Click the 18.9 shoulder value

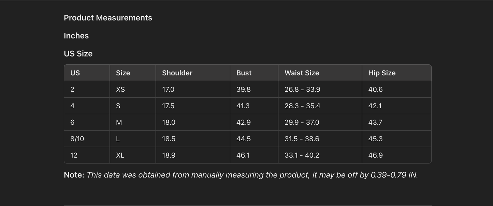tap(169, 155)
